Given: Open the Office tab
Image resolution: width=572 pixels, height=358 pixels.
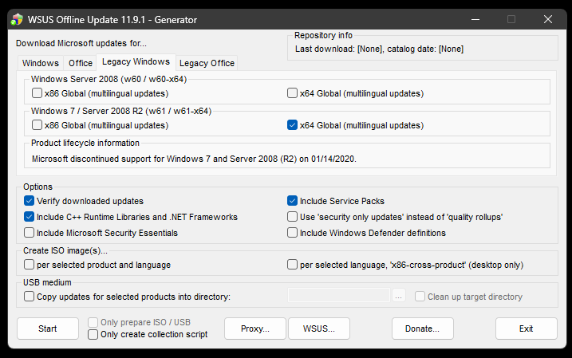Looking at the screenshot, I should pos(81,63).
